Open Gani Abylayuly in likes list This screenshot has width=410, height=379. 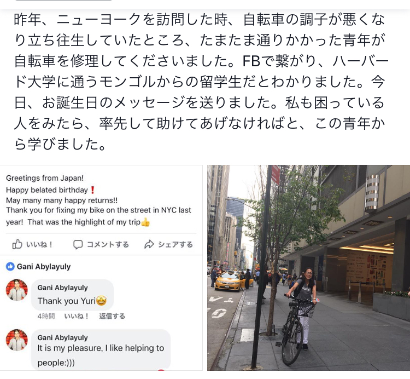pyautogui.click(x=44, y=267)
